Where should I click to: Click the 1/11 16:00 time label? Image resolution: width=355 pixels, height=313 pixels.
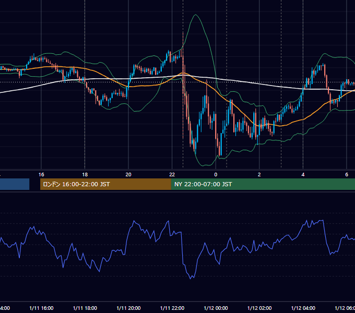point(41,308)
